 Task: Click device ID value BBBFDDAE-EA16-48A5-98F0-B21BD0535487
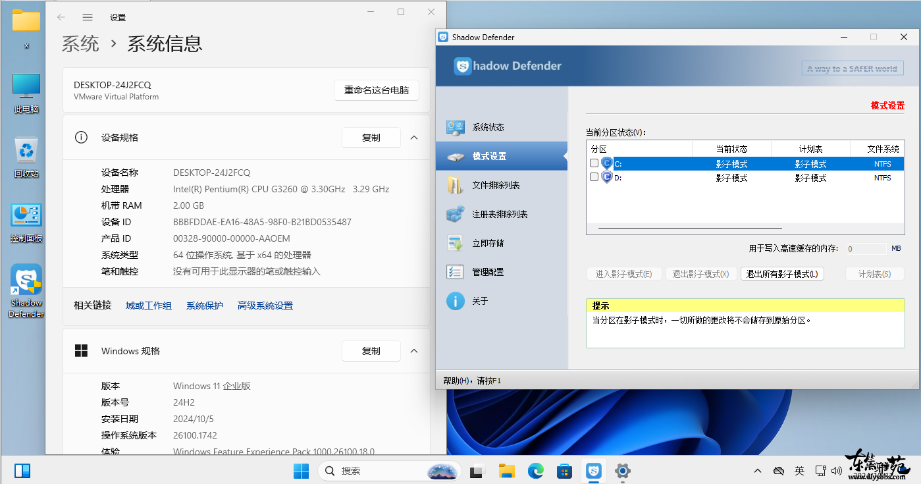(262, 222)
